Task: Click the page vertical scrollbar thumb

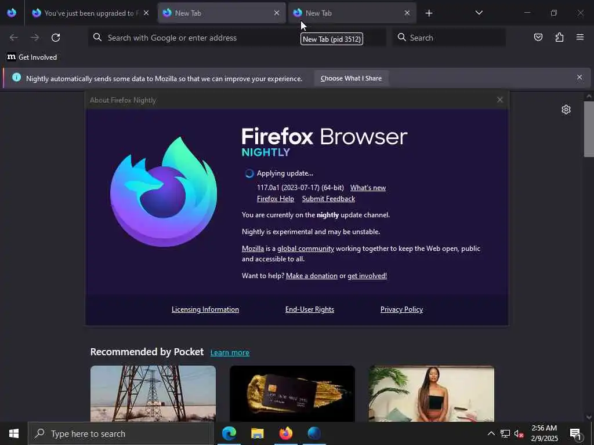Action: click(x=589, y=129)
